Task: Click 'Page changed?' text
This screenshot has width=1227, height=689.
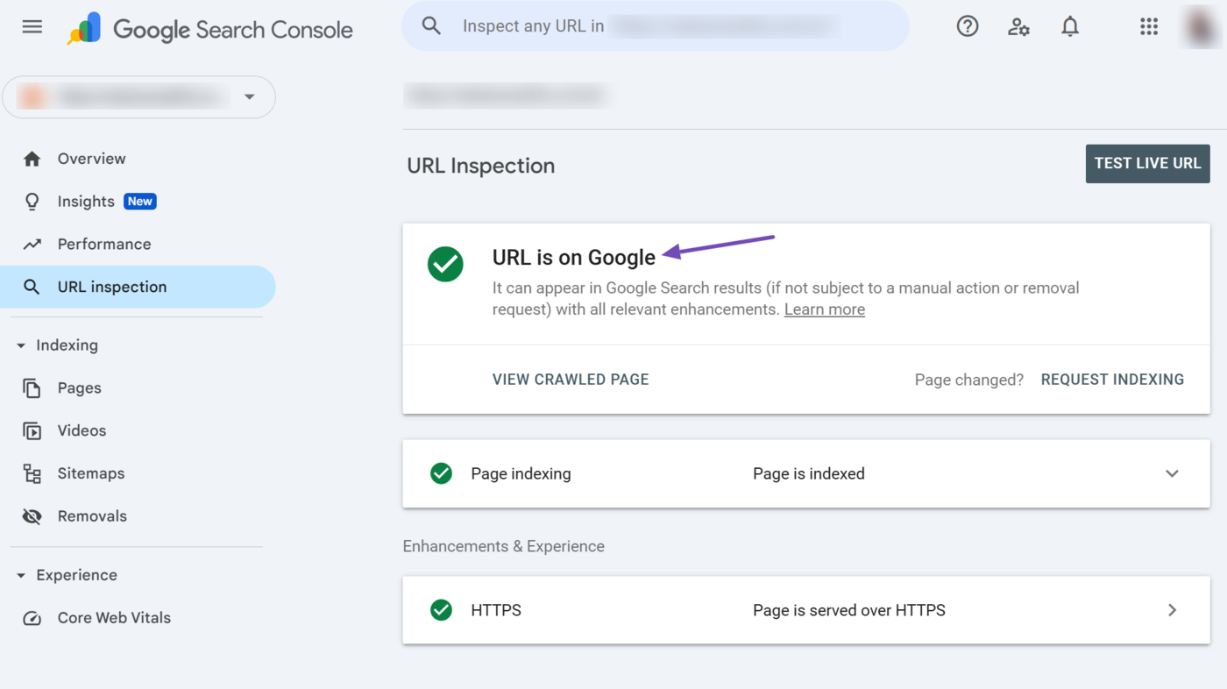Action: pos(969,380)
